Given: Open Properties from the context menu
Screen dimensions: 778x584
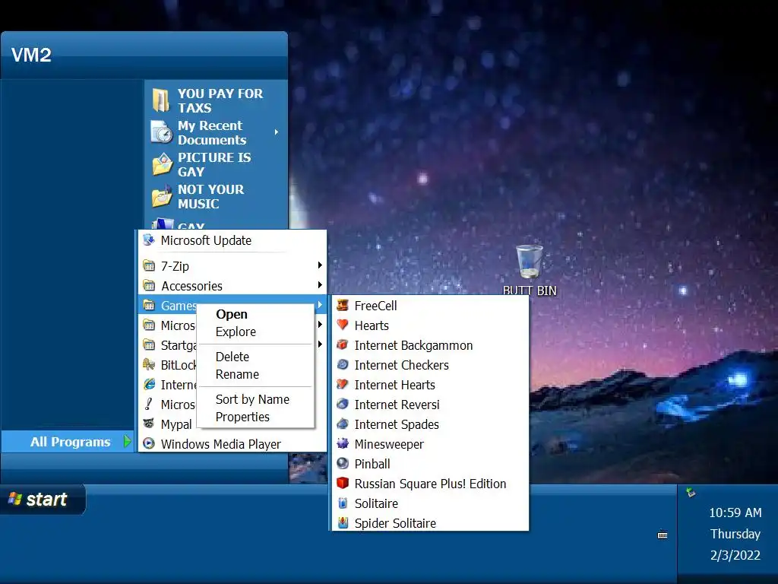Looking at the screenshot, I should [x=242, y=417].
